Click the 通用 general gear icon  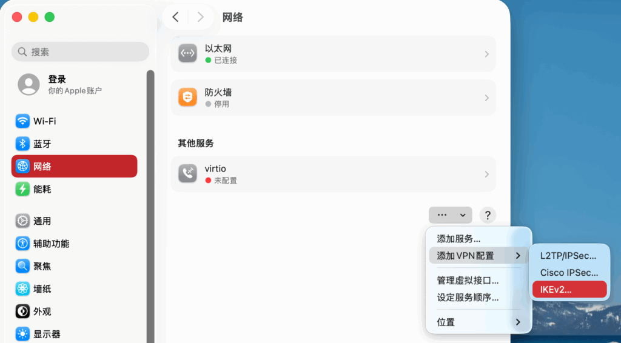click(x=22, y=221)
